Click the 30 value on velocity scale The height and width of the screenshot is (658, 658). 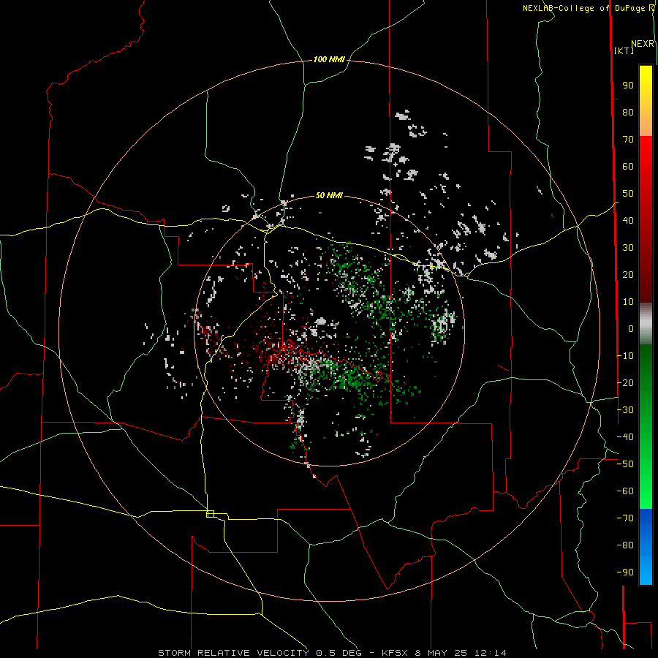(x=628, y=248)
